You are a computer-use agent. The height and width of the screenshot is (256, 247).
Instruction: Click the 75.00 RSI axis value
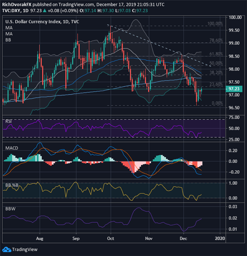click(x=234, y=118)
